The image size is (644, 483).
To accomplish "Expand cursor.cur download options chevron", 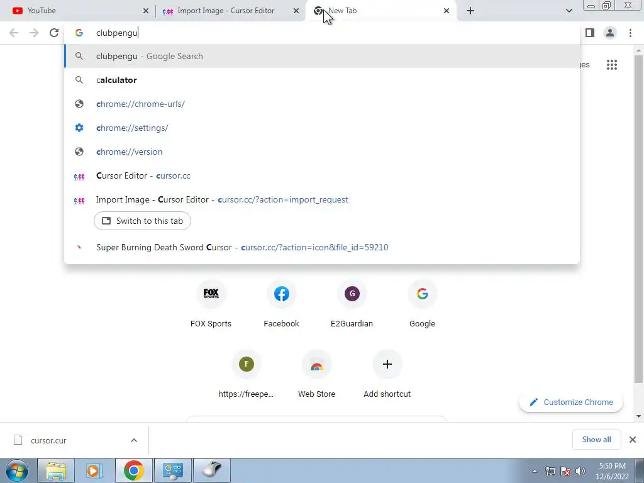I will pyautogui.click(x=134, y=440).
